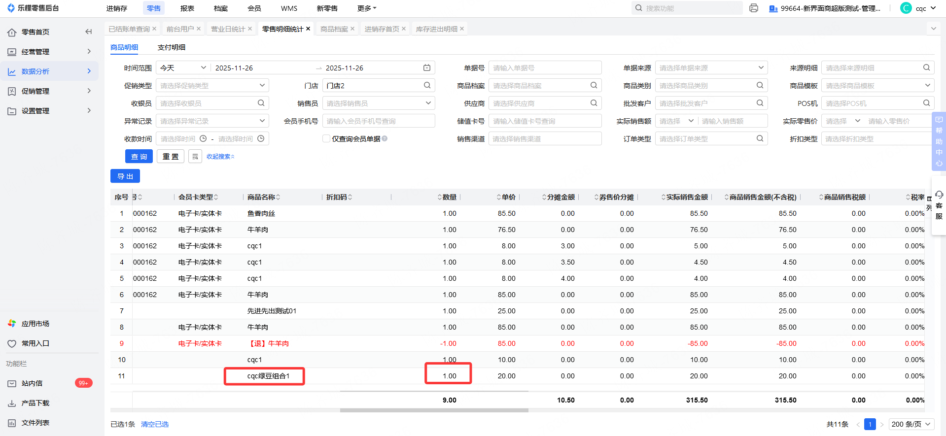946x436 pixels.
Task: Expand the tab list overflow chevron
Action: point(933,29)
